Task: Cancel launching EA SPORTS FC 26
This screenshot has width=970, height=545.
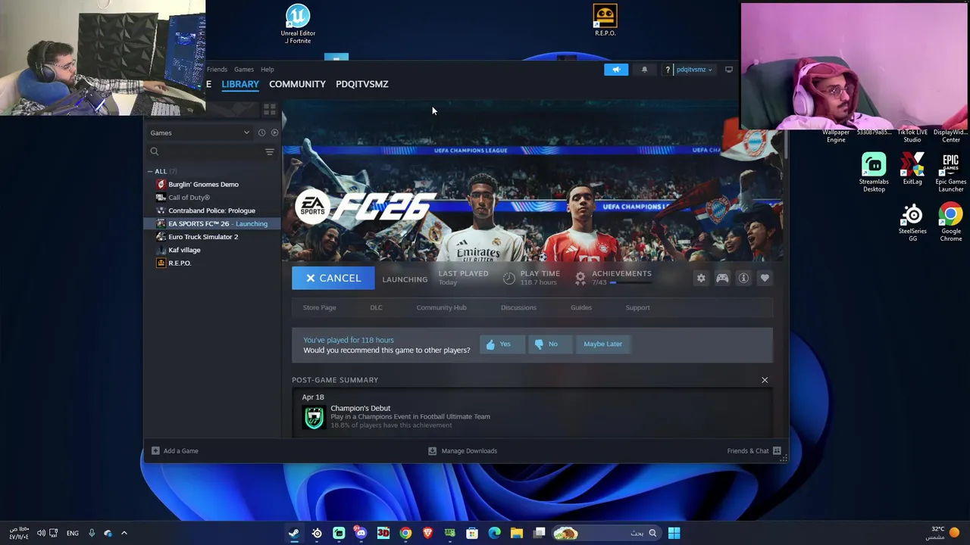Action: click(x=333, y=279)
